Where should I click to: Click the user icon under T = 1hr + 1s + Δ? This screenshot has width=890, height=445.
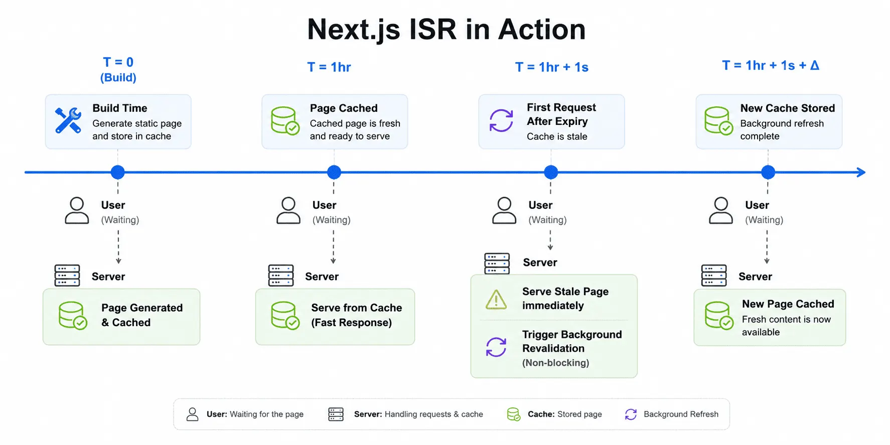[721, 211]
